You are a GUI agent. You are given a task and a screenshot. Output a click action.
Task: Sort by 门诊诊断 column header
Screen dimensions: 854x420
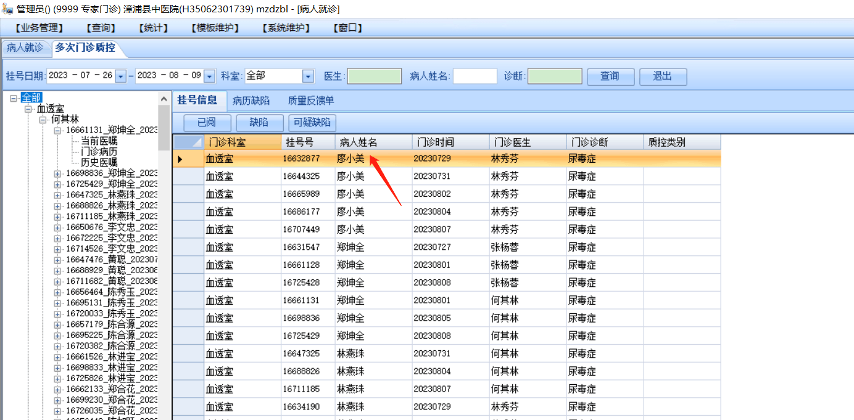pos(605,142)
